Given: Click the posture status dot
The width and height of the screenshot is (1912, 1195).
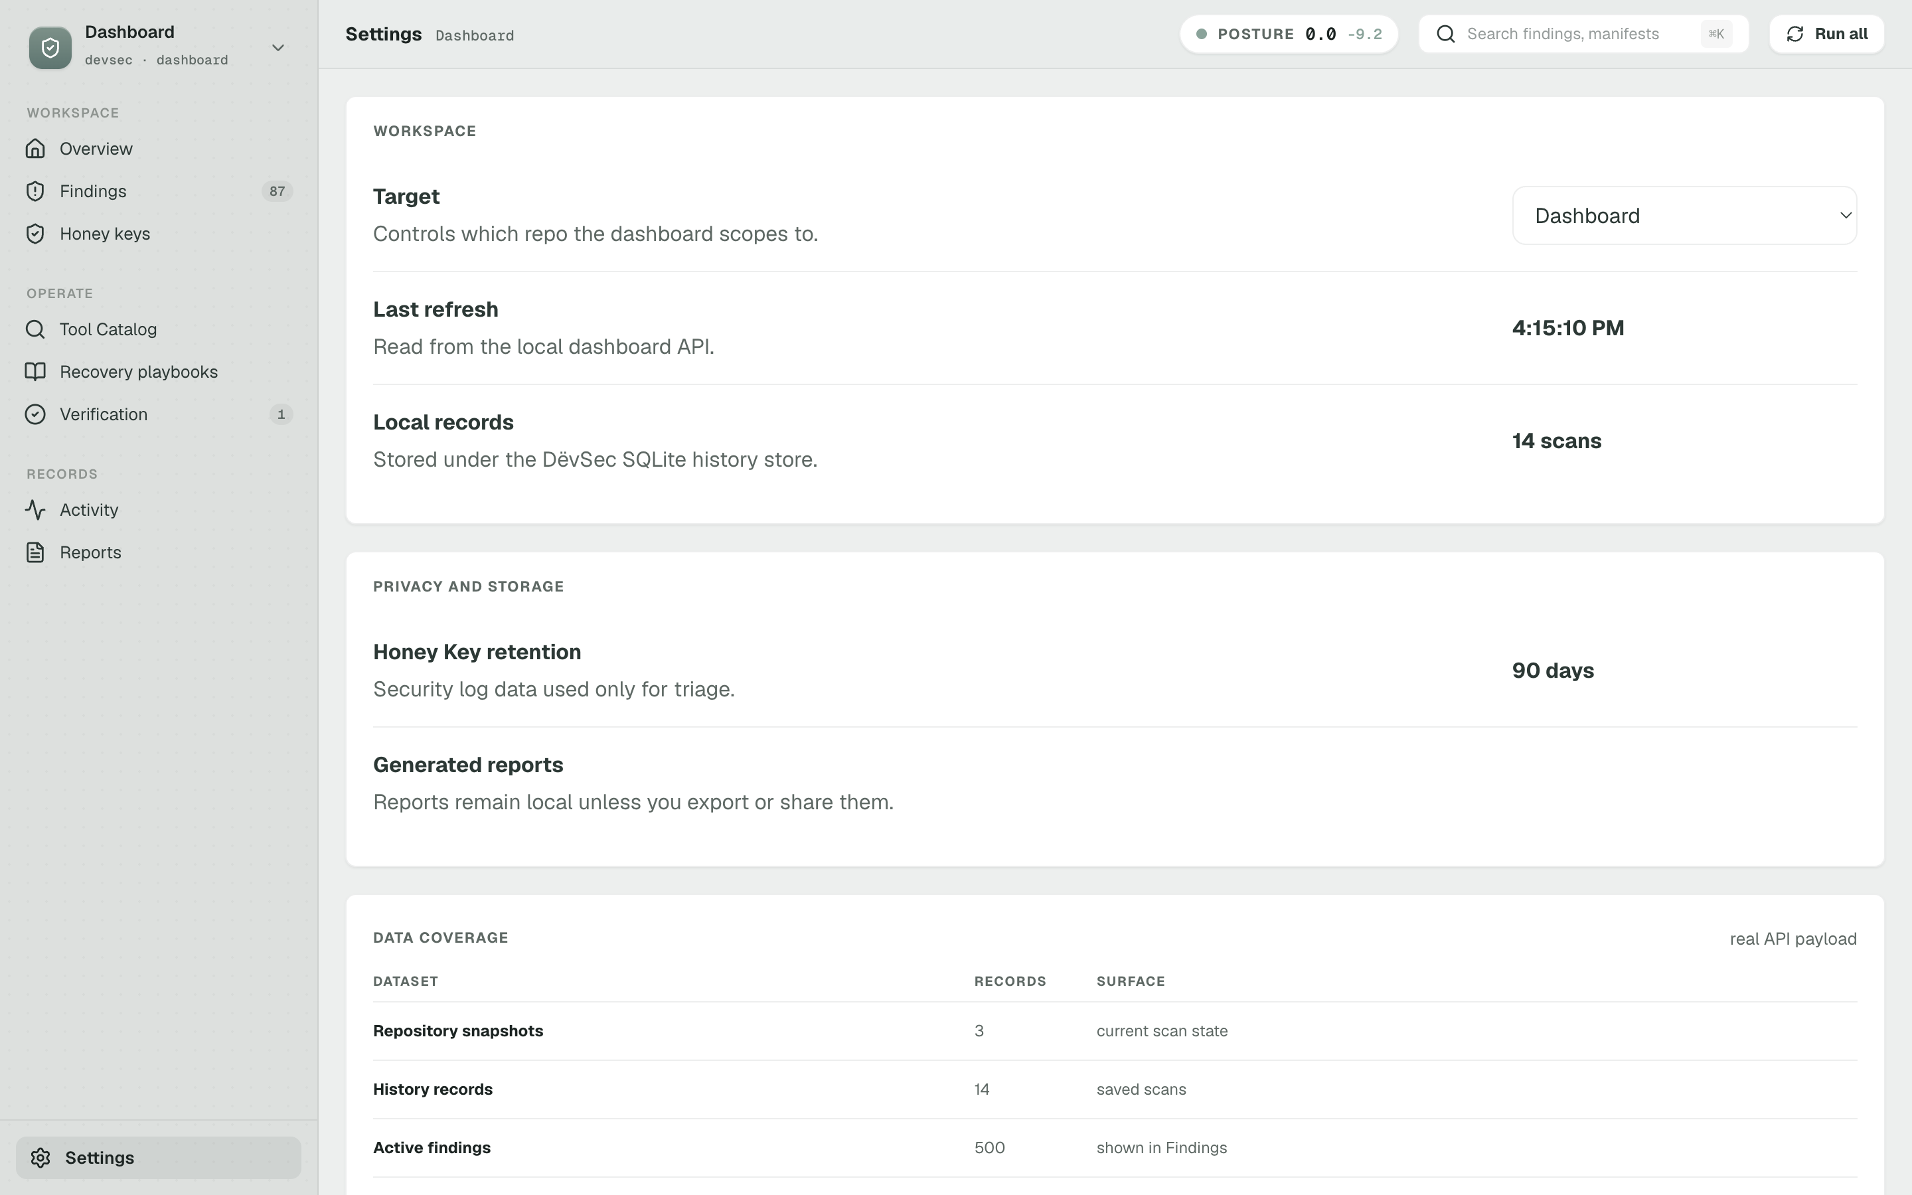Looking at the screenshot, I should click(x=1201, y=34).
